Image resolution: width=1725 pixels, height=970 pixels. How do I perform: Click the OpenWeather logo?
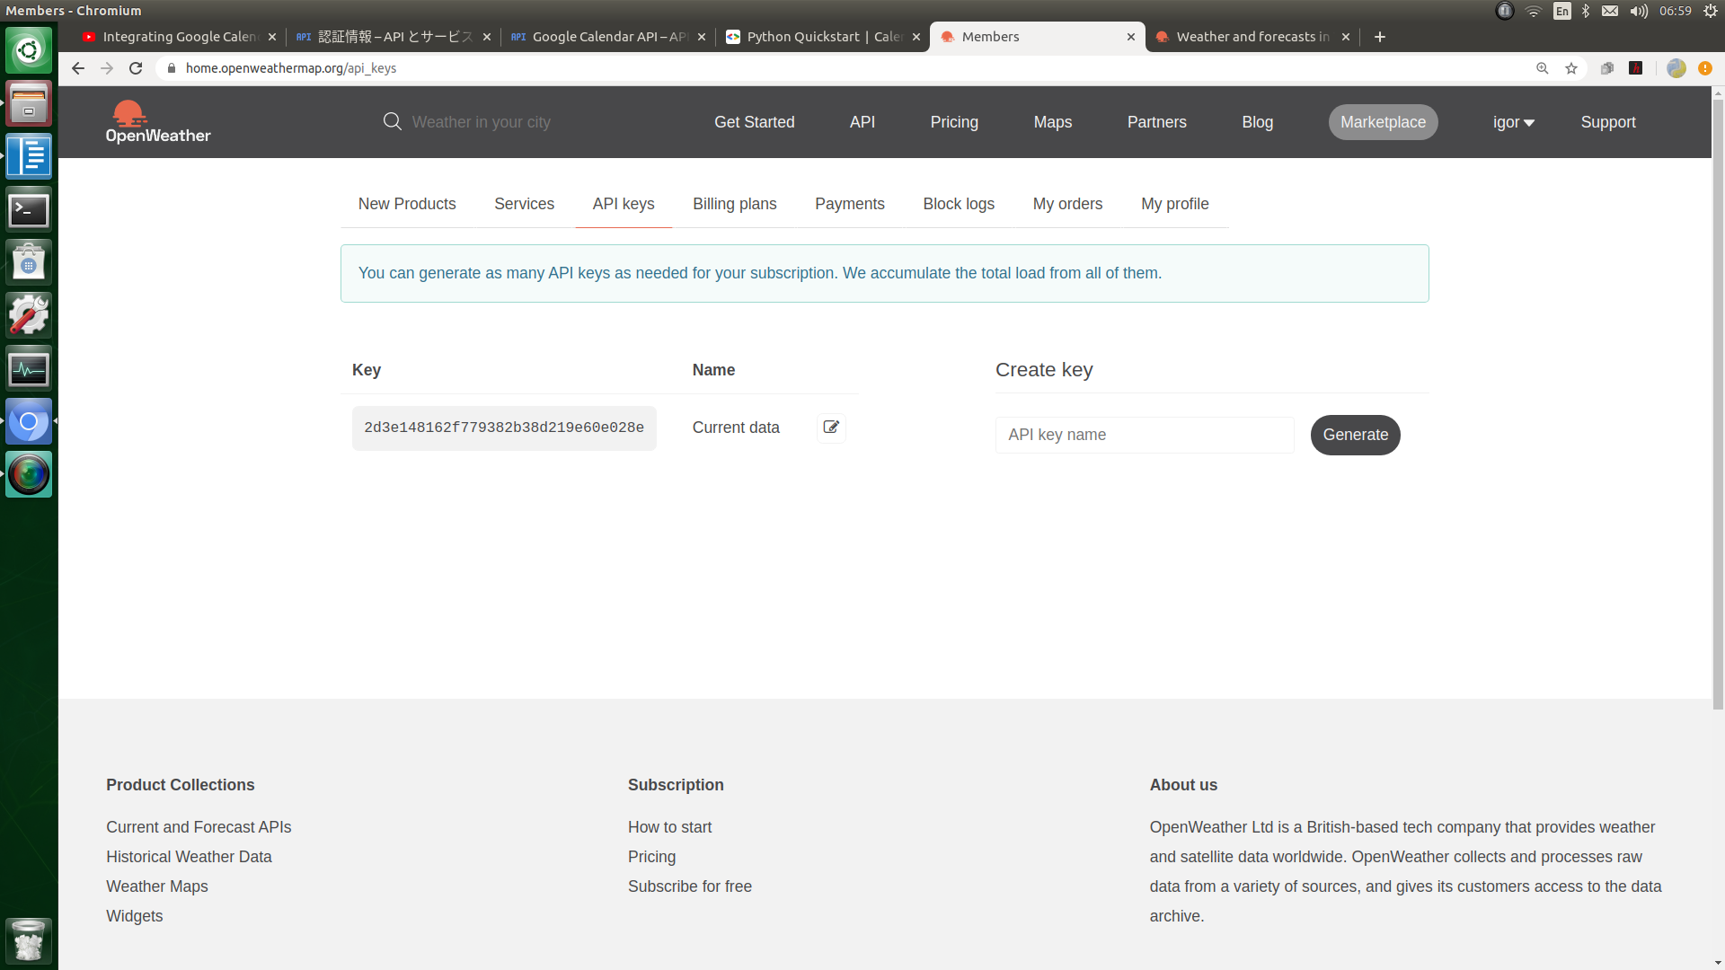coord(158,122)
